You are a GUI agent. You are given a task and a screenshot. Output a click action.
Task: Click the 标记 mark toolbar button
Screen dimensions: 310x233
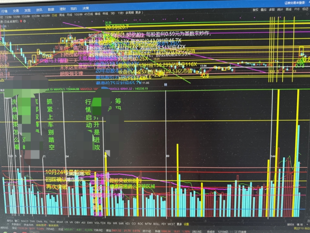[305, 10]
